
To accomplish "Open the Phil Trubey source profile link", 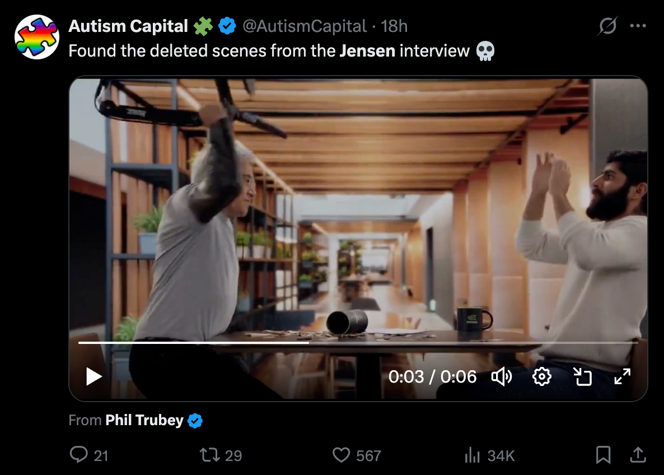I will tap(144, 420).
